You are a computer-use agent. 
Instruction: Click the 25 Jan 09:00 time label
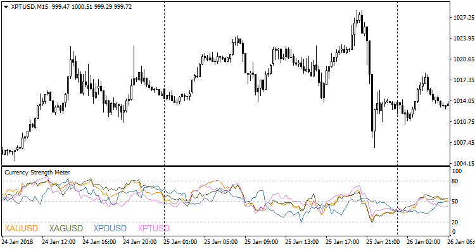pos(262,242)
